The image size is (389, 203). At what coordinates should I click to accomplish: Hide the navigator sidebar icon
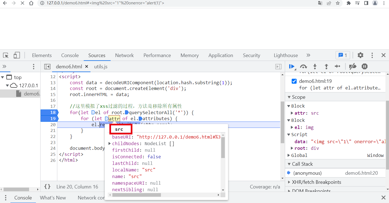click(47, 66)
